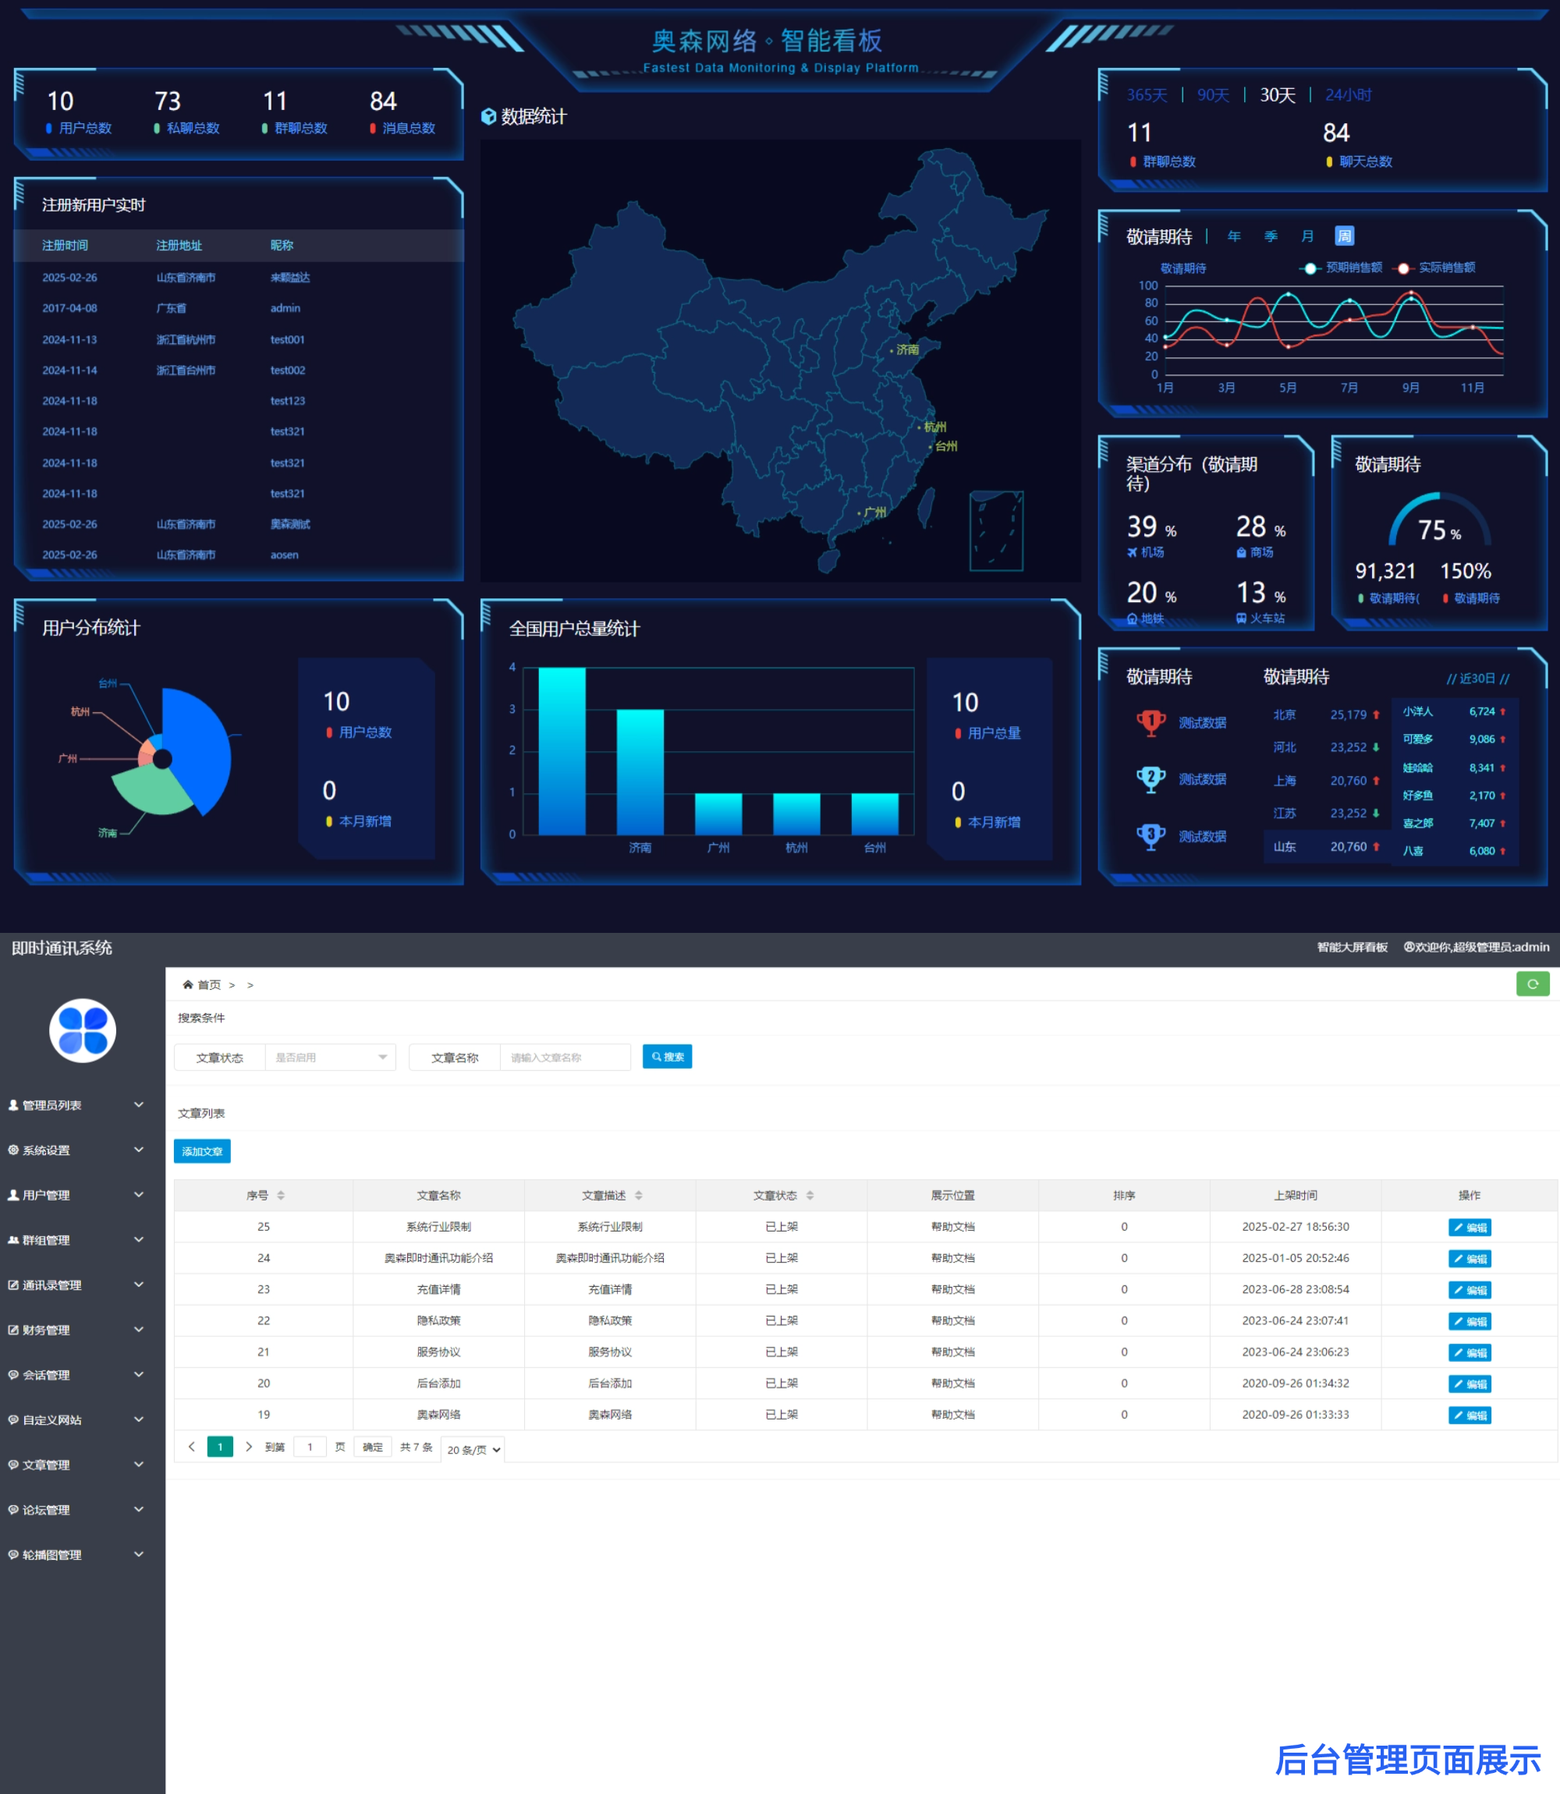Viewport: 1560px width, 1794px height.
Task: Open the 是否启用 status dropdown
Action: (x=330, y=1058)
